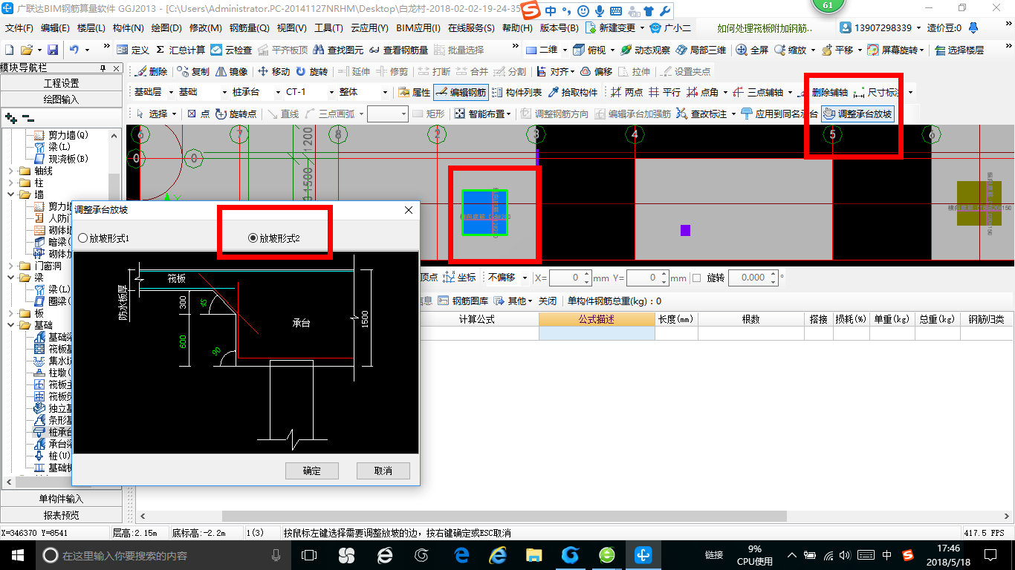Click the 旋转点 rotate point tool
The width and height of the screenshot is (1015, 570).
(x=236, y=114)
